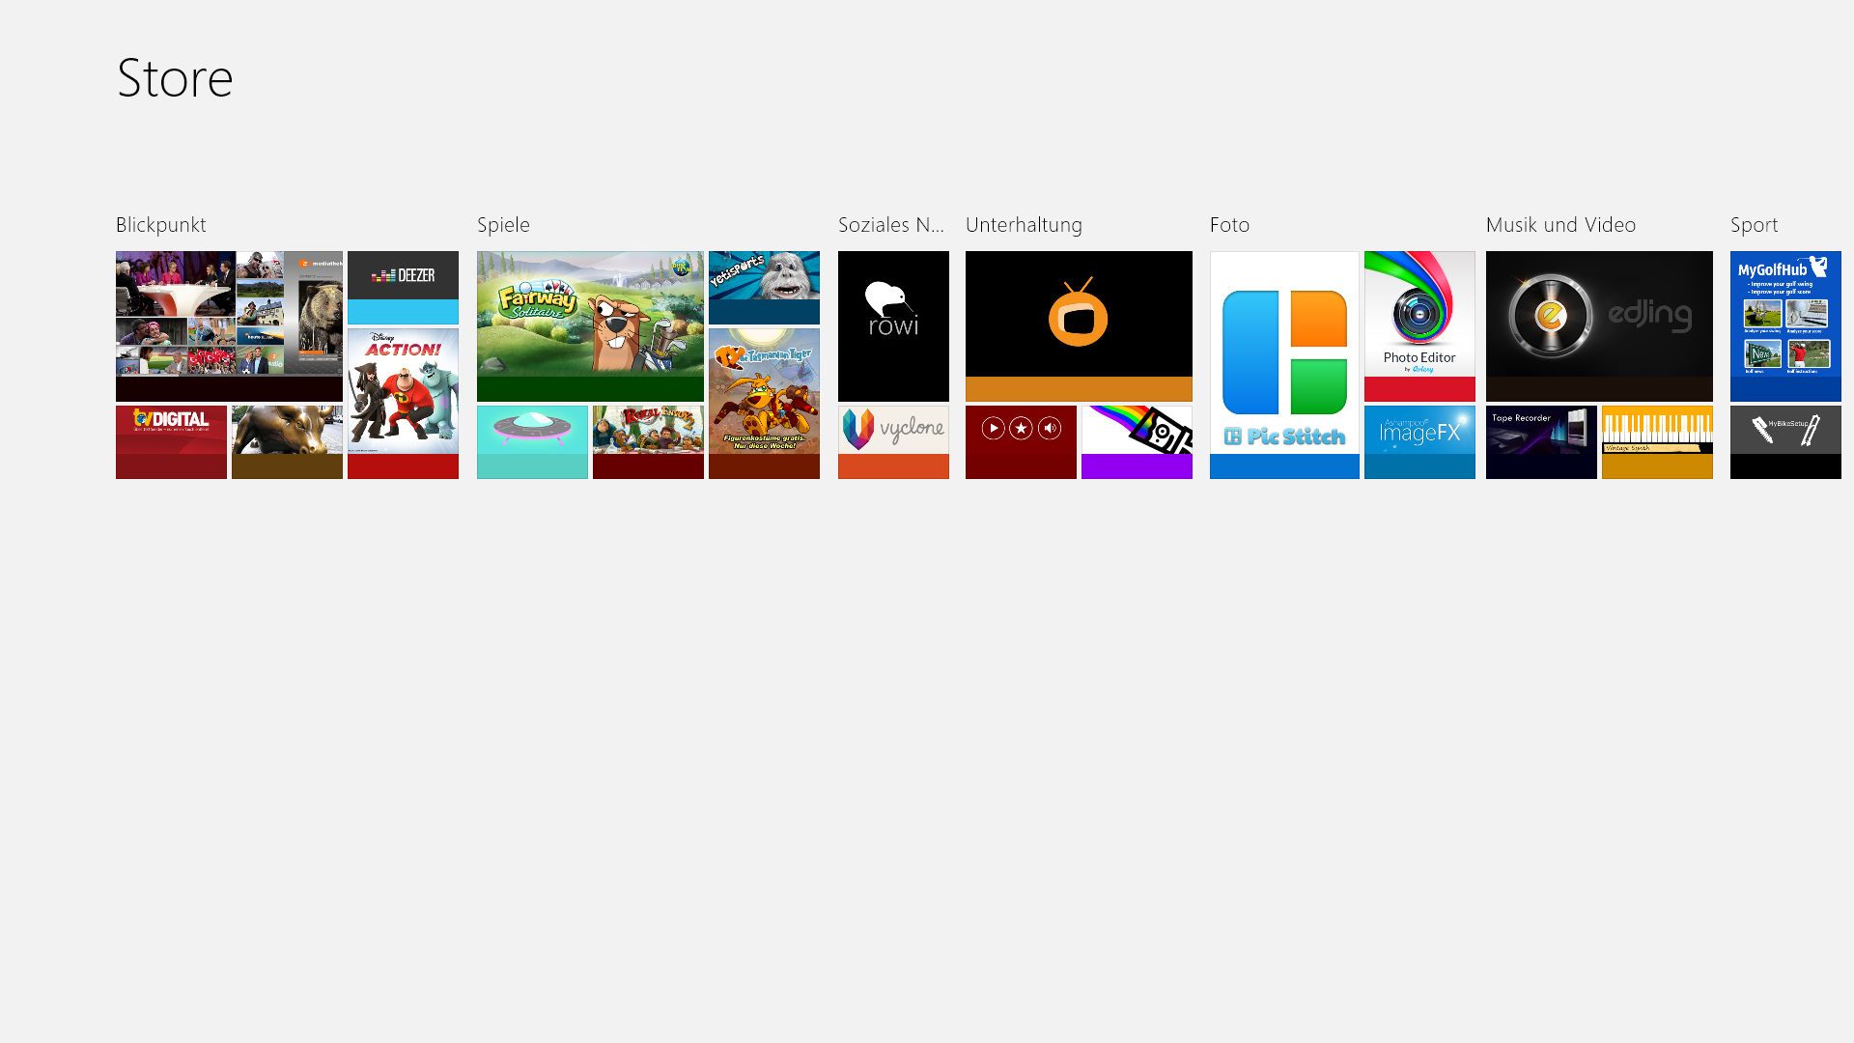
Task: Open the Spiele category heading
Action: point(503,225)
